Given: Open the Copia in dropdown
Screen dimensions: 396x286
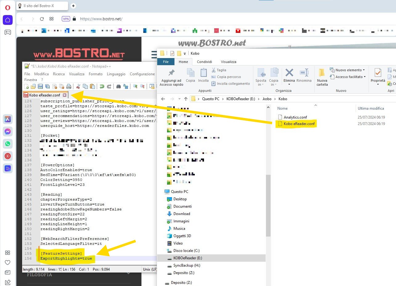Looking at the screenshot, I should (x=274, y=77).
